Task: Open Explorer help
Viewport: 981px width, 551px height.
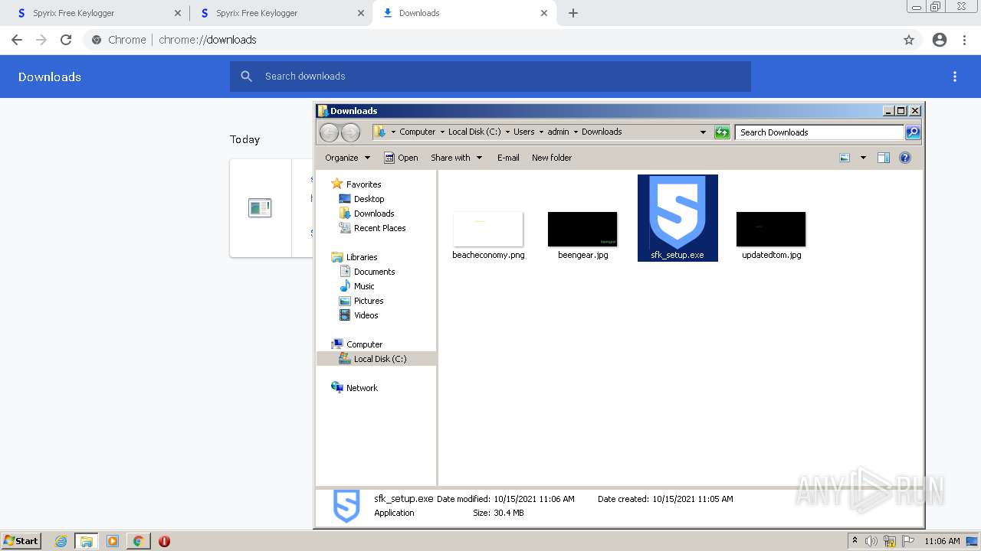Action: 905,158
